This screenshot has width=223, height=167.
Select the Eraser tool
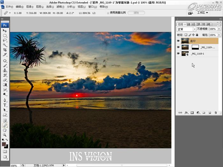[5, 80]
